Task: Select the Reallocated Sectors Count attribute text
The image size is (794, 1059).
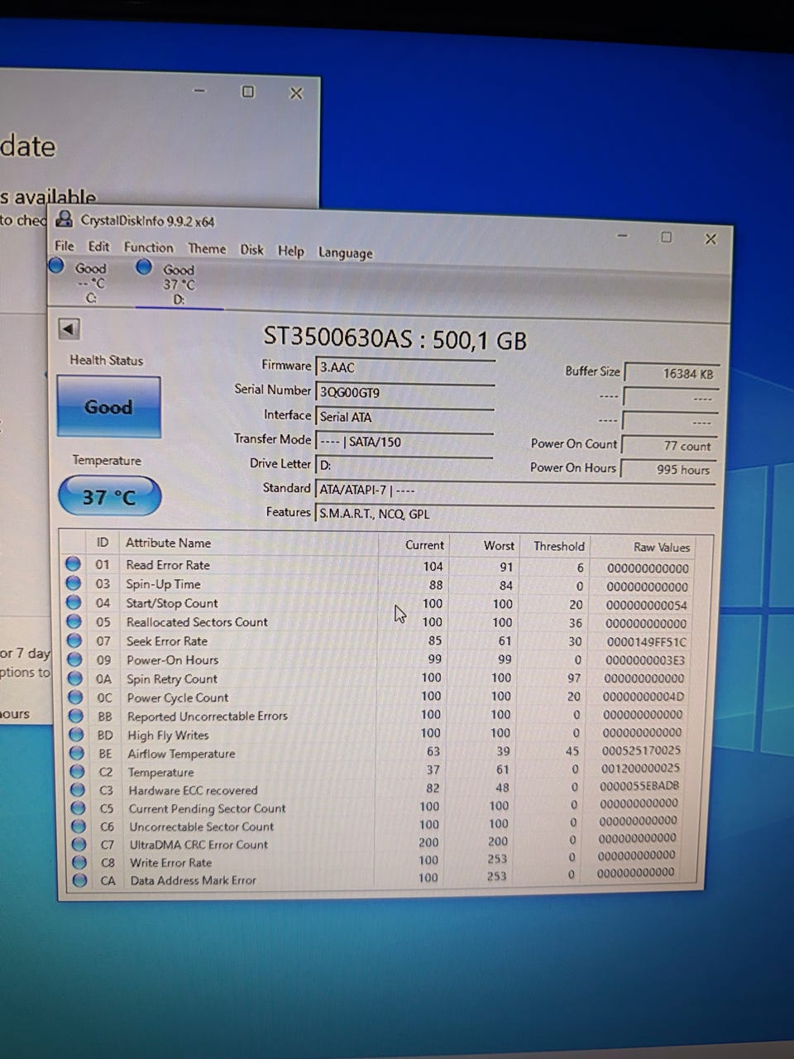Action: [x=197, y=622]
